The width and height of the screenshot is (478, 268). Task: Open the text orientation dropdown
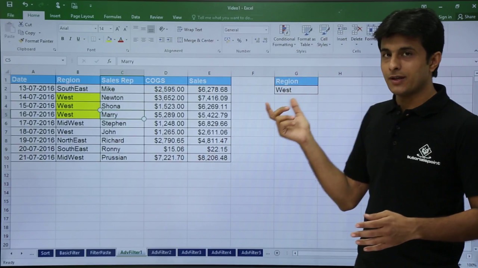(163, 29)
